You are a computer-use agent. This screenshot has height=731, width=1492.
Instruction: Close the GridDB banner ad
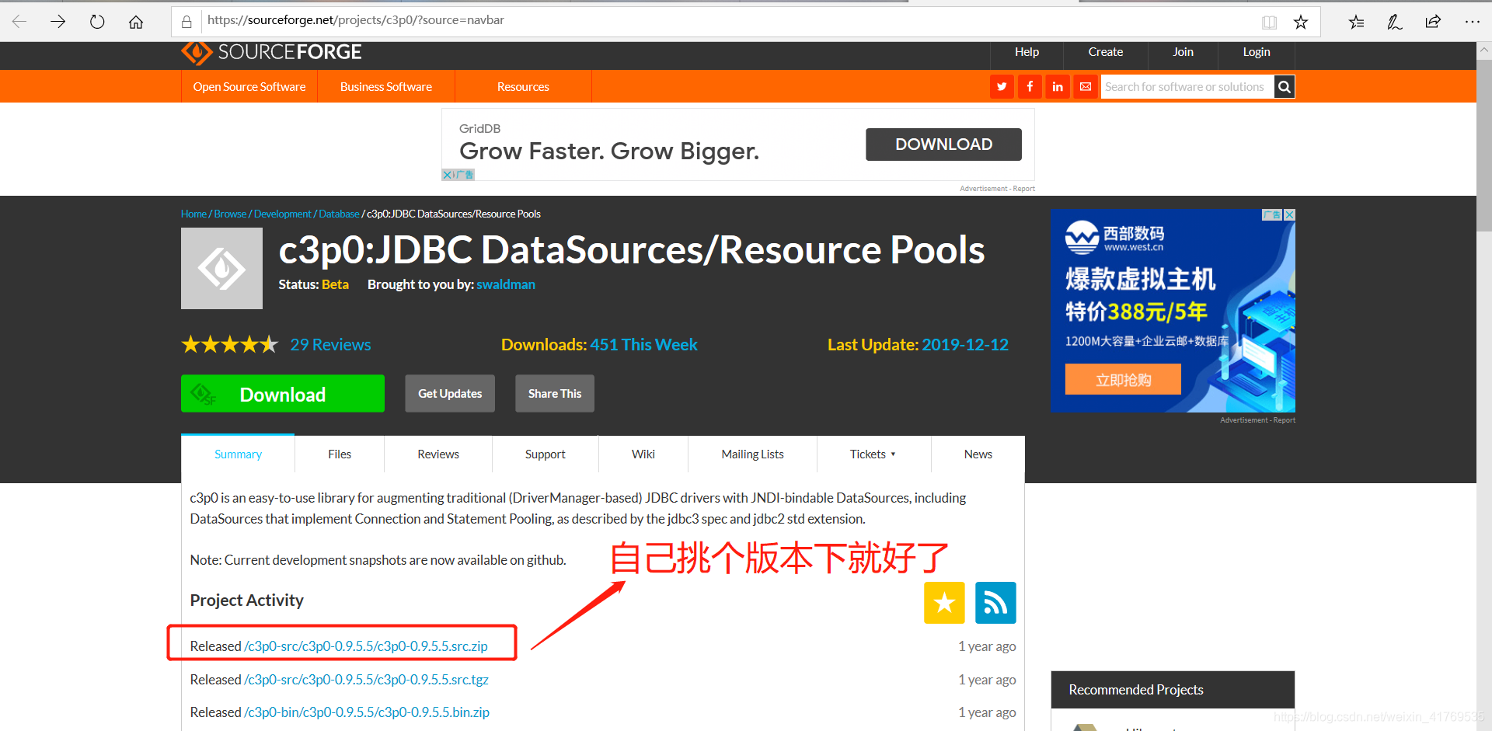coord(447,175)
